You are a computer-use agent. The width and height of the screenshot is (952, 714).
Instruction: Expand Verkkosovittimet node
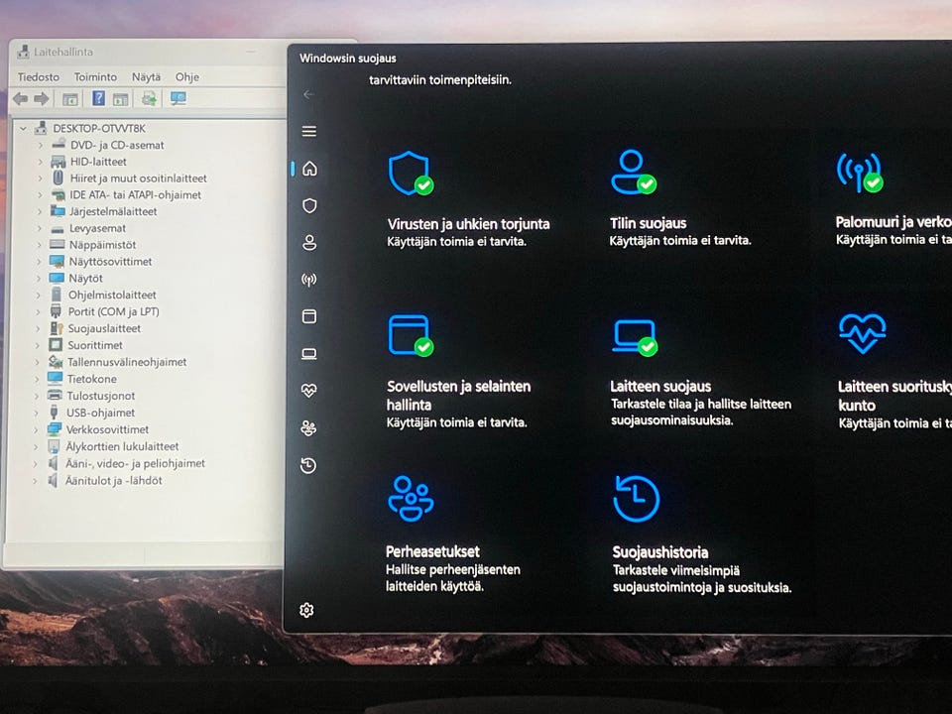(x=36, y=429)
